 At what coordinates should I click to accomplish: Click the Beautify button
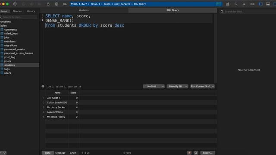176,87
